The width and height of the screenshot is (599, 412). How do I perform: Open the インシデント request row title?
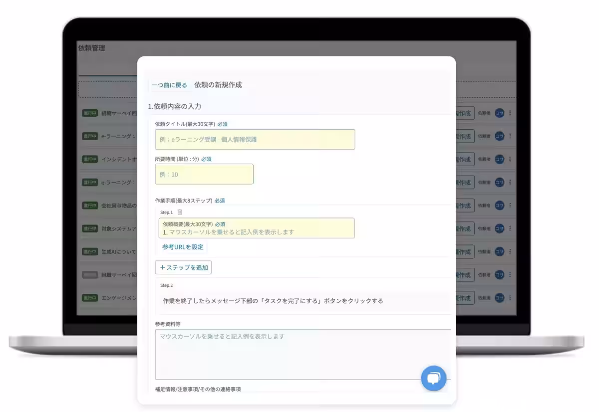(x=119, y=159)
